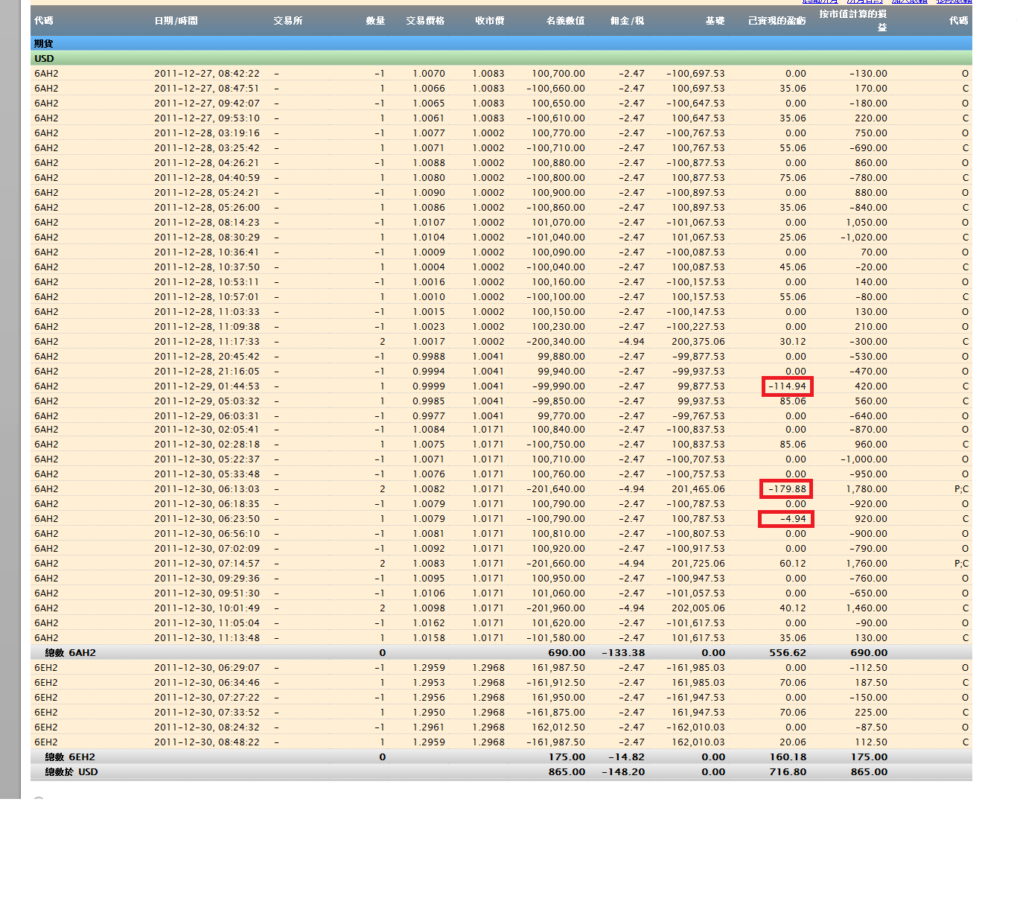Click the 基礎 column header
This screenshot has width=1017, height=898.
point(715,21)
